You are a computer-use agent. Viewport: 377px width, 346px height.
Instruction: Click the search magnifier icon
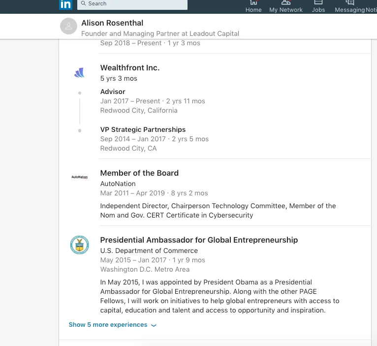click(84, 3)
